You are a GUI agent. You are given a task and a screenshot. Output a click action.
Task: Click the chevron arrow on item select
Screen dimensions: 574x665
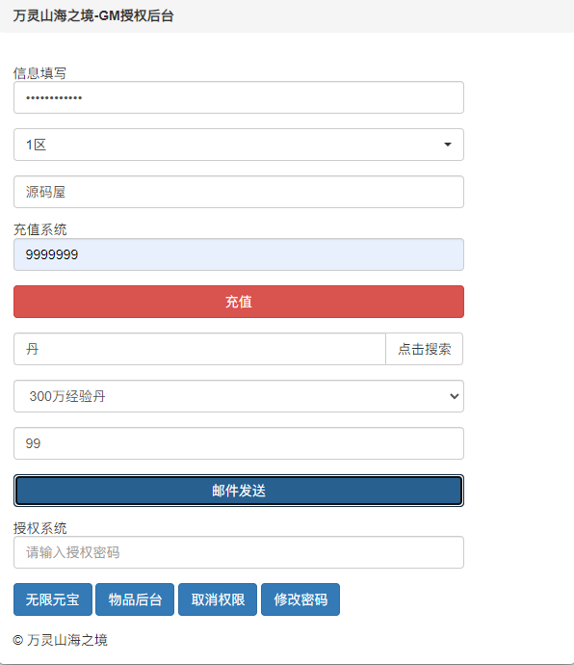pos(454,396)
